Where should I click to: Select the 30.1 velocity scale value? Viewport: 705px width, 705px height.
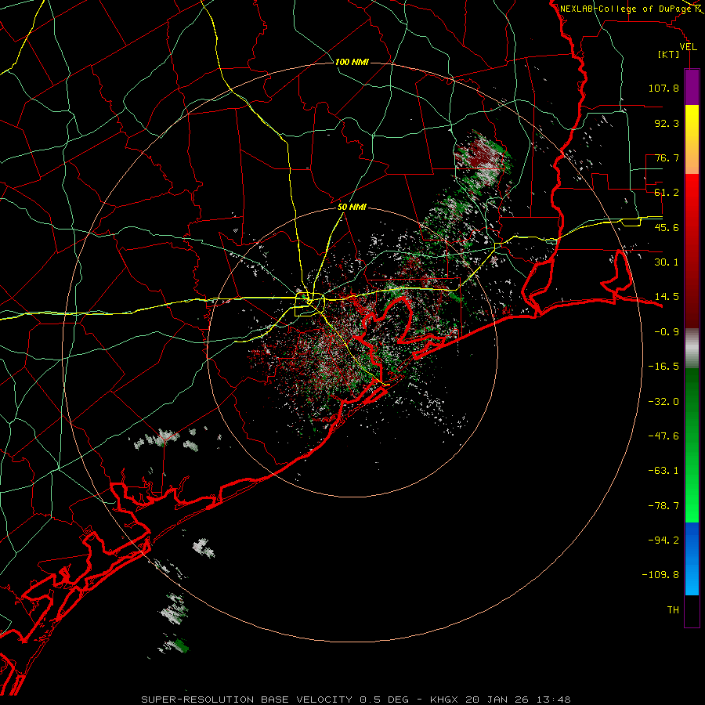[x=667, y=262]
